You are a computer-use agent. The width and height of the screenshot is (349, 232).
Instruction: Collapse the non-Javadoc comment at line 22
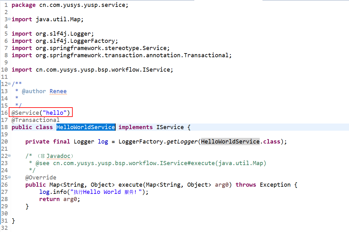pos(9,156)
